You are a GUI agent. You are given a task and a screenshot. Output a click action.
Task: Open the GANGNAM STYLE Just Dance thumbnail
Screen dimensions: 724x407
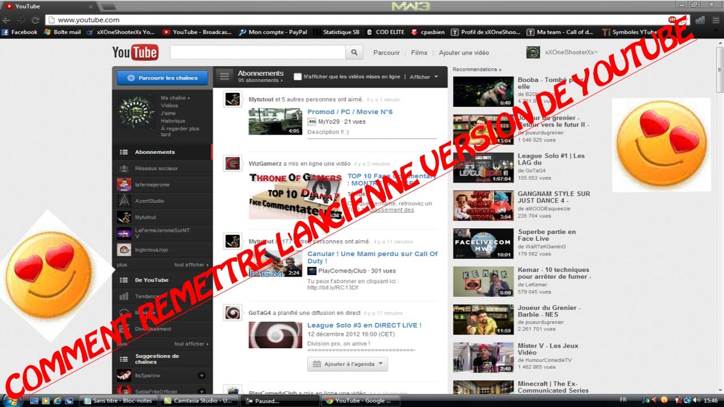click(483, 206)
